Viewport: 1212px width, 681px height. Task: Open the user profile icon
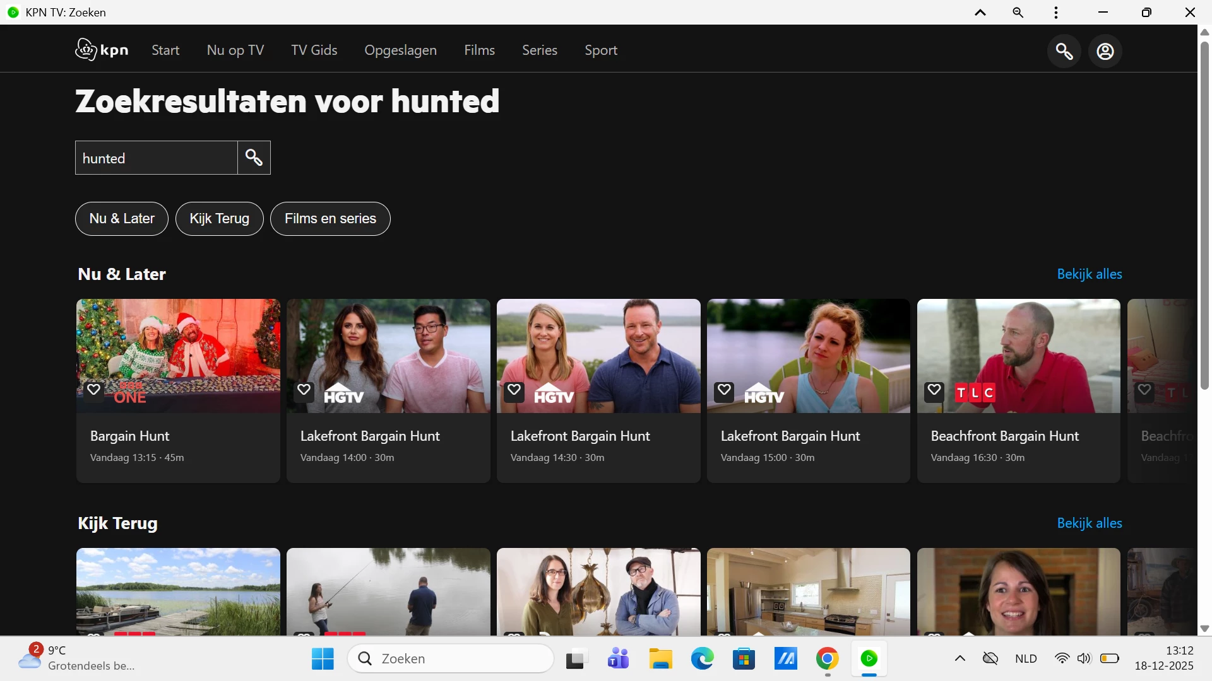tap(1105, 51)
